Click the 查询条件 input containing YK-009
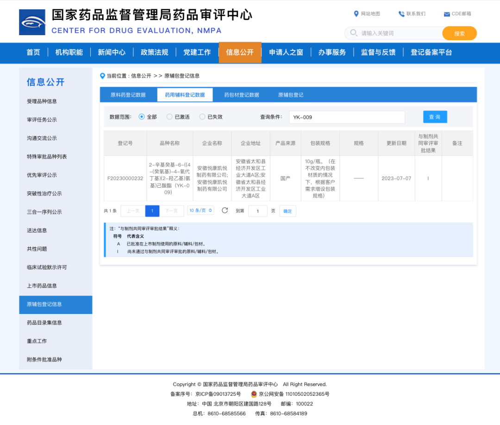 (x=347, y=117)
